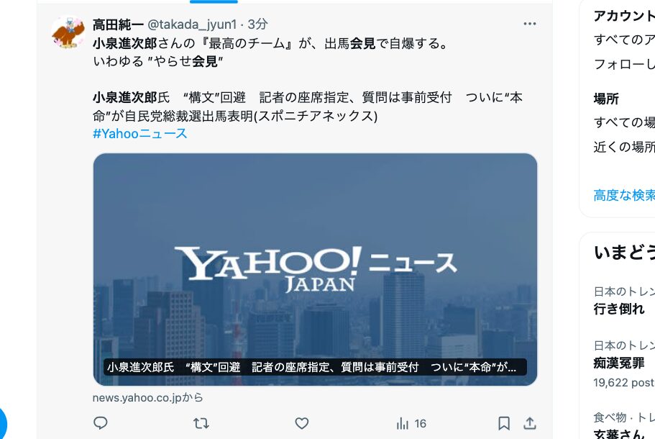Click the 3分 timestamp of the post

point(257,24)
